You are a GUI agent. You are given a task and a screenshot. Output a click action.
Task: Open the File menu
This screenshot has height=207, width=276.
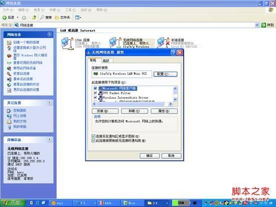pos(8,10)
